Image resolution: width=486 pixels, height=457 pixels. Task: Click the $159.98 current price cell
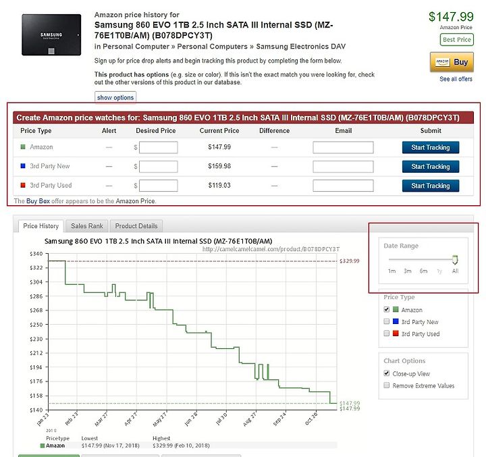coord(219,166)
